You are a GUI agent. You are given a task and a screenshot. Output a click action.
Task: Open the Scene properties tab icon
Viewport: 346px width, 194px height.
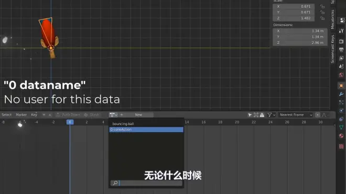(x=341, y=66)
